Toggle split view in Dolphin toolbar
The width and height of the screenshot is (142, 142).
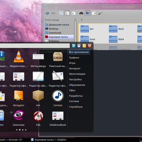[94, 13]
